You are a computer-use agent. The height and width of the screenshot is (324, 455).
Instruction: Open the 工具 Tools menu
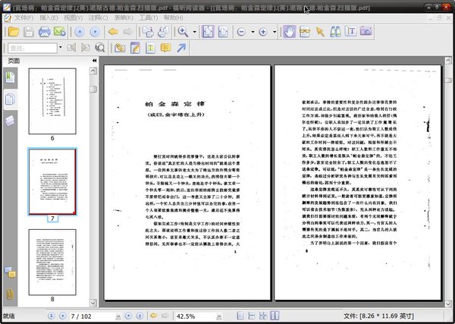pos(149,18)
